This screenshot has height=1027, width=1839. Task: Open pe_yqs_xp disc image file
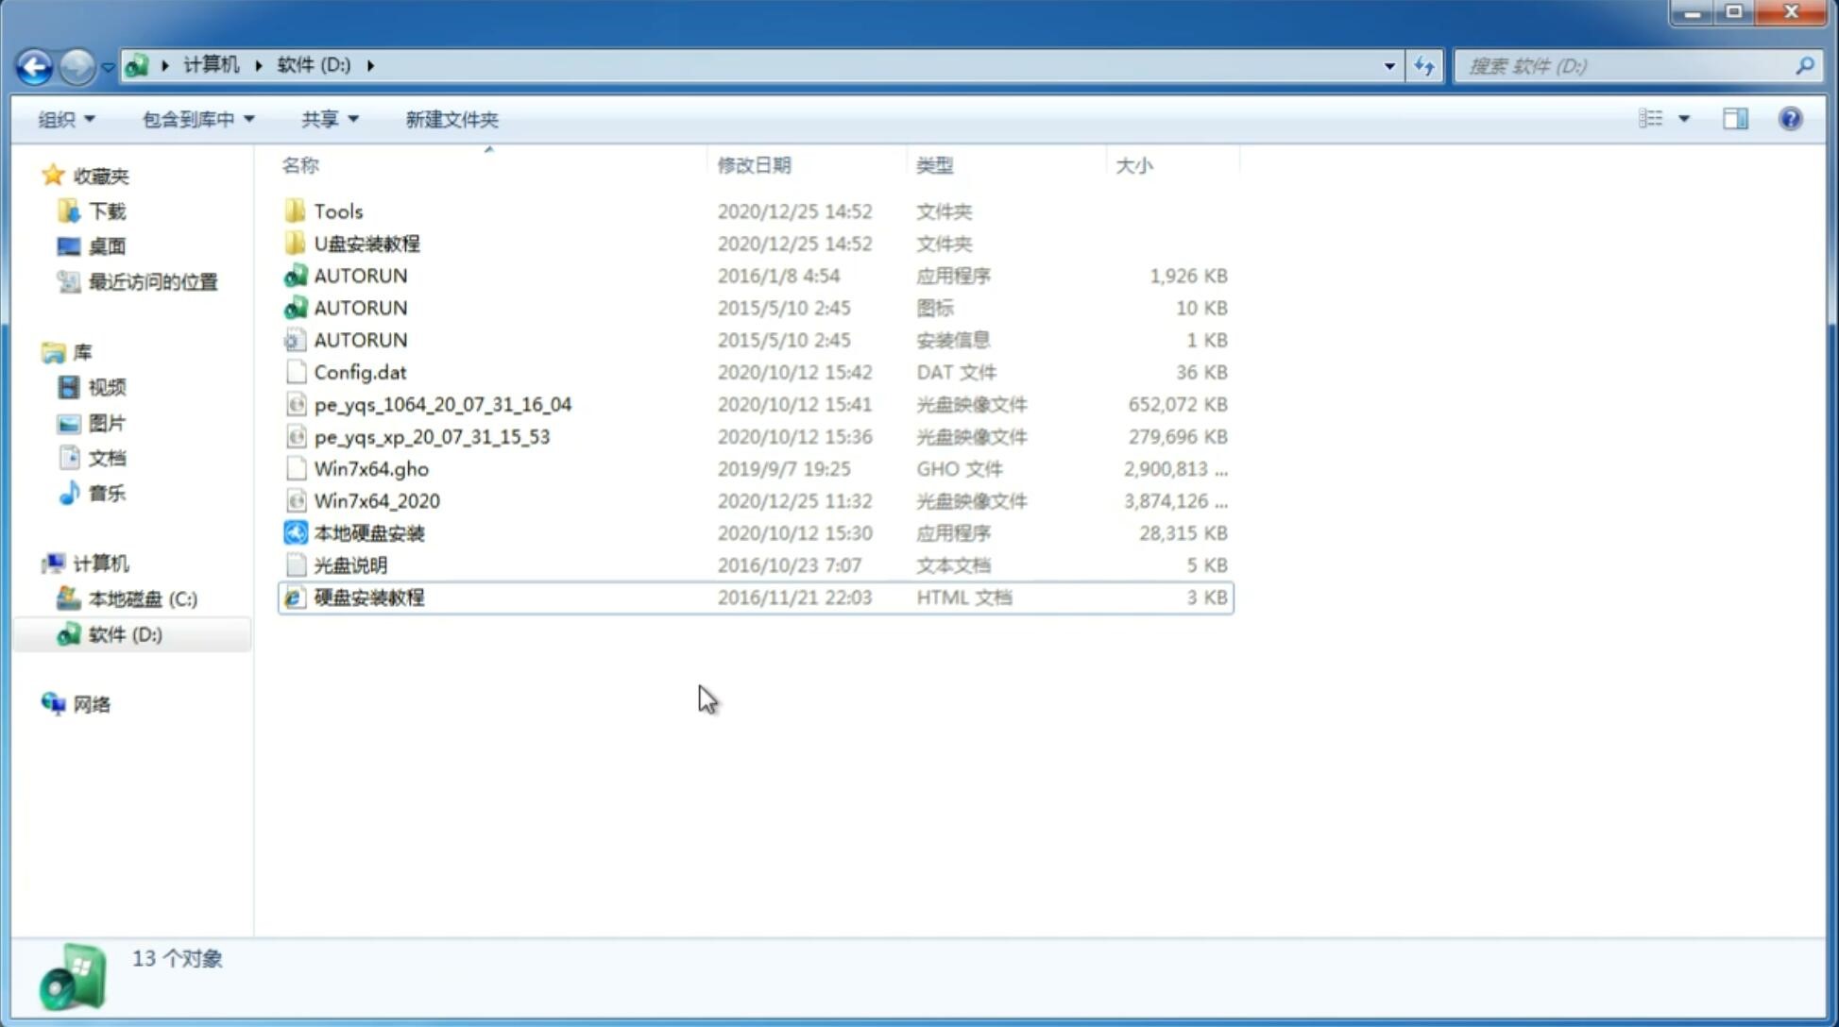(x=432, y=435)
